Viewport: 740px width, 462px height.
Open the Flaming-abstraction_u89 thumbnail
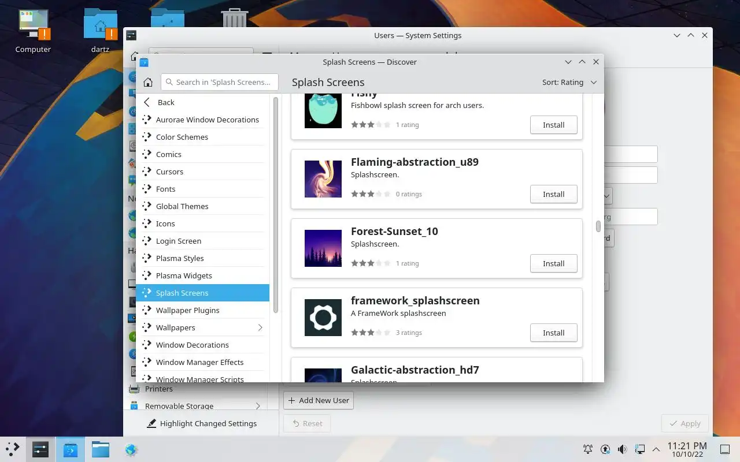pos(323,179)
